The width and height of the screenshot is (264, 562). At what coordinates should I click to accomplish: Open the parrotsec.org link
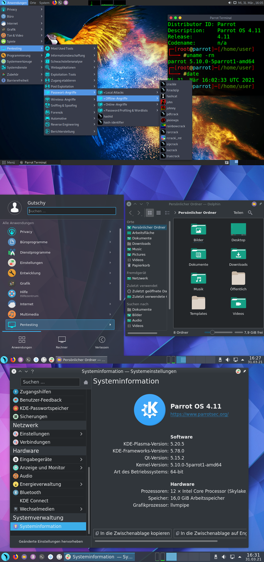pyautogui.click(x=199, y=414)
